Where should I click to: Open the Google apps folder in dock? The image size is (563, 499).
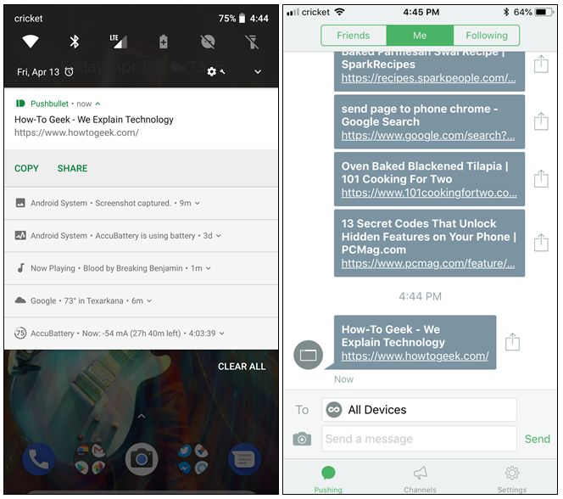click(x=90, y=459)
